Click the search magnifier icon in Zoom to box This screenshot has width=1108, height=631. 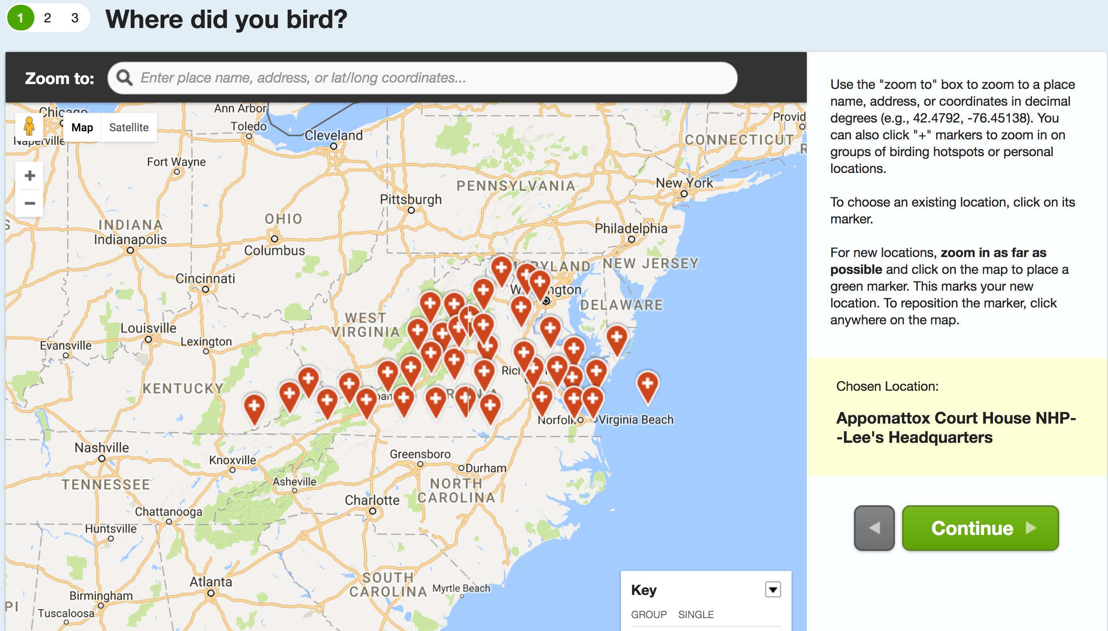(x=125, y=78)
